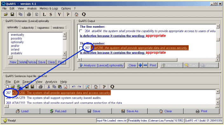Undo last edit with undo arrow
The height and width of the screenshot is (125, 224).
74,87
